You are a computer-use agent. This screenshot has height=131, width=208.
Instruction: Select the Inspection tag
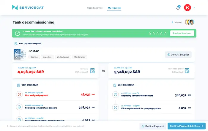(47, 57)
